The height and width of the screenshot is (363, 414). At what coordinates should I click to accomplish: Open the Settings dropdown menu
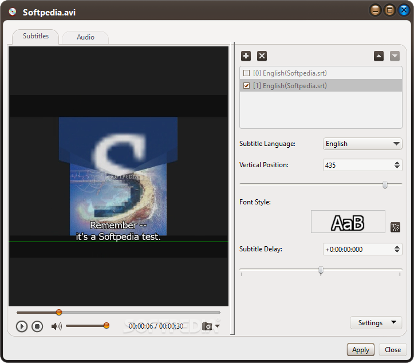376,322
